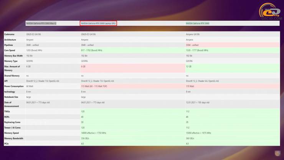Image resolution: width=284 pixels, height=160 pixels.
Task: Click the '170 Watt' power consumption cell
Action: point(190,86)
